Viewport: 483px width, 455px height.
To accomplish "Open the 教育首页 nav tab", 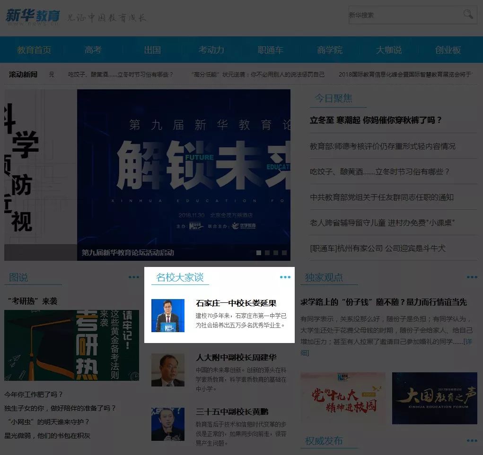I will point(34,50).
